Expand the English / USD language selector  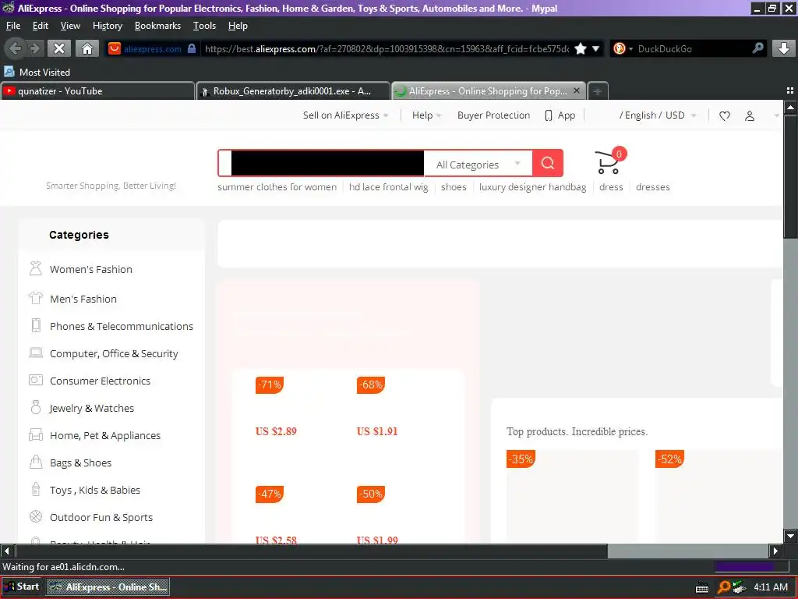coord(657,115)
